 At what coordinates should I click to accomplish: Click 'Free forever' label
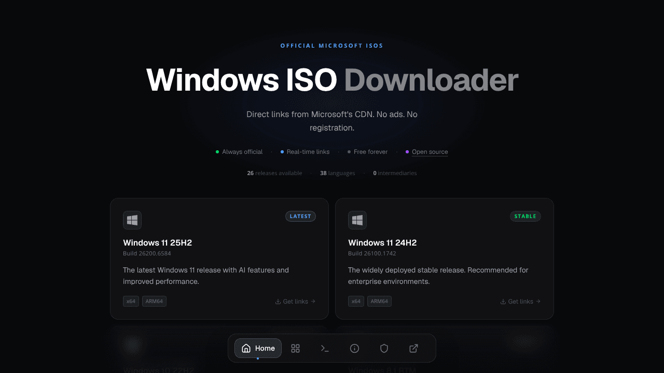point(370,152)
